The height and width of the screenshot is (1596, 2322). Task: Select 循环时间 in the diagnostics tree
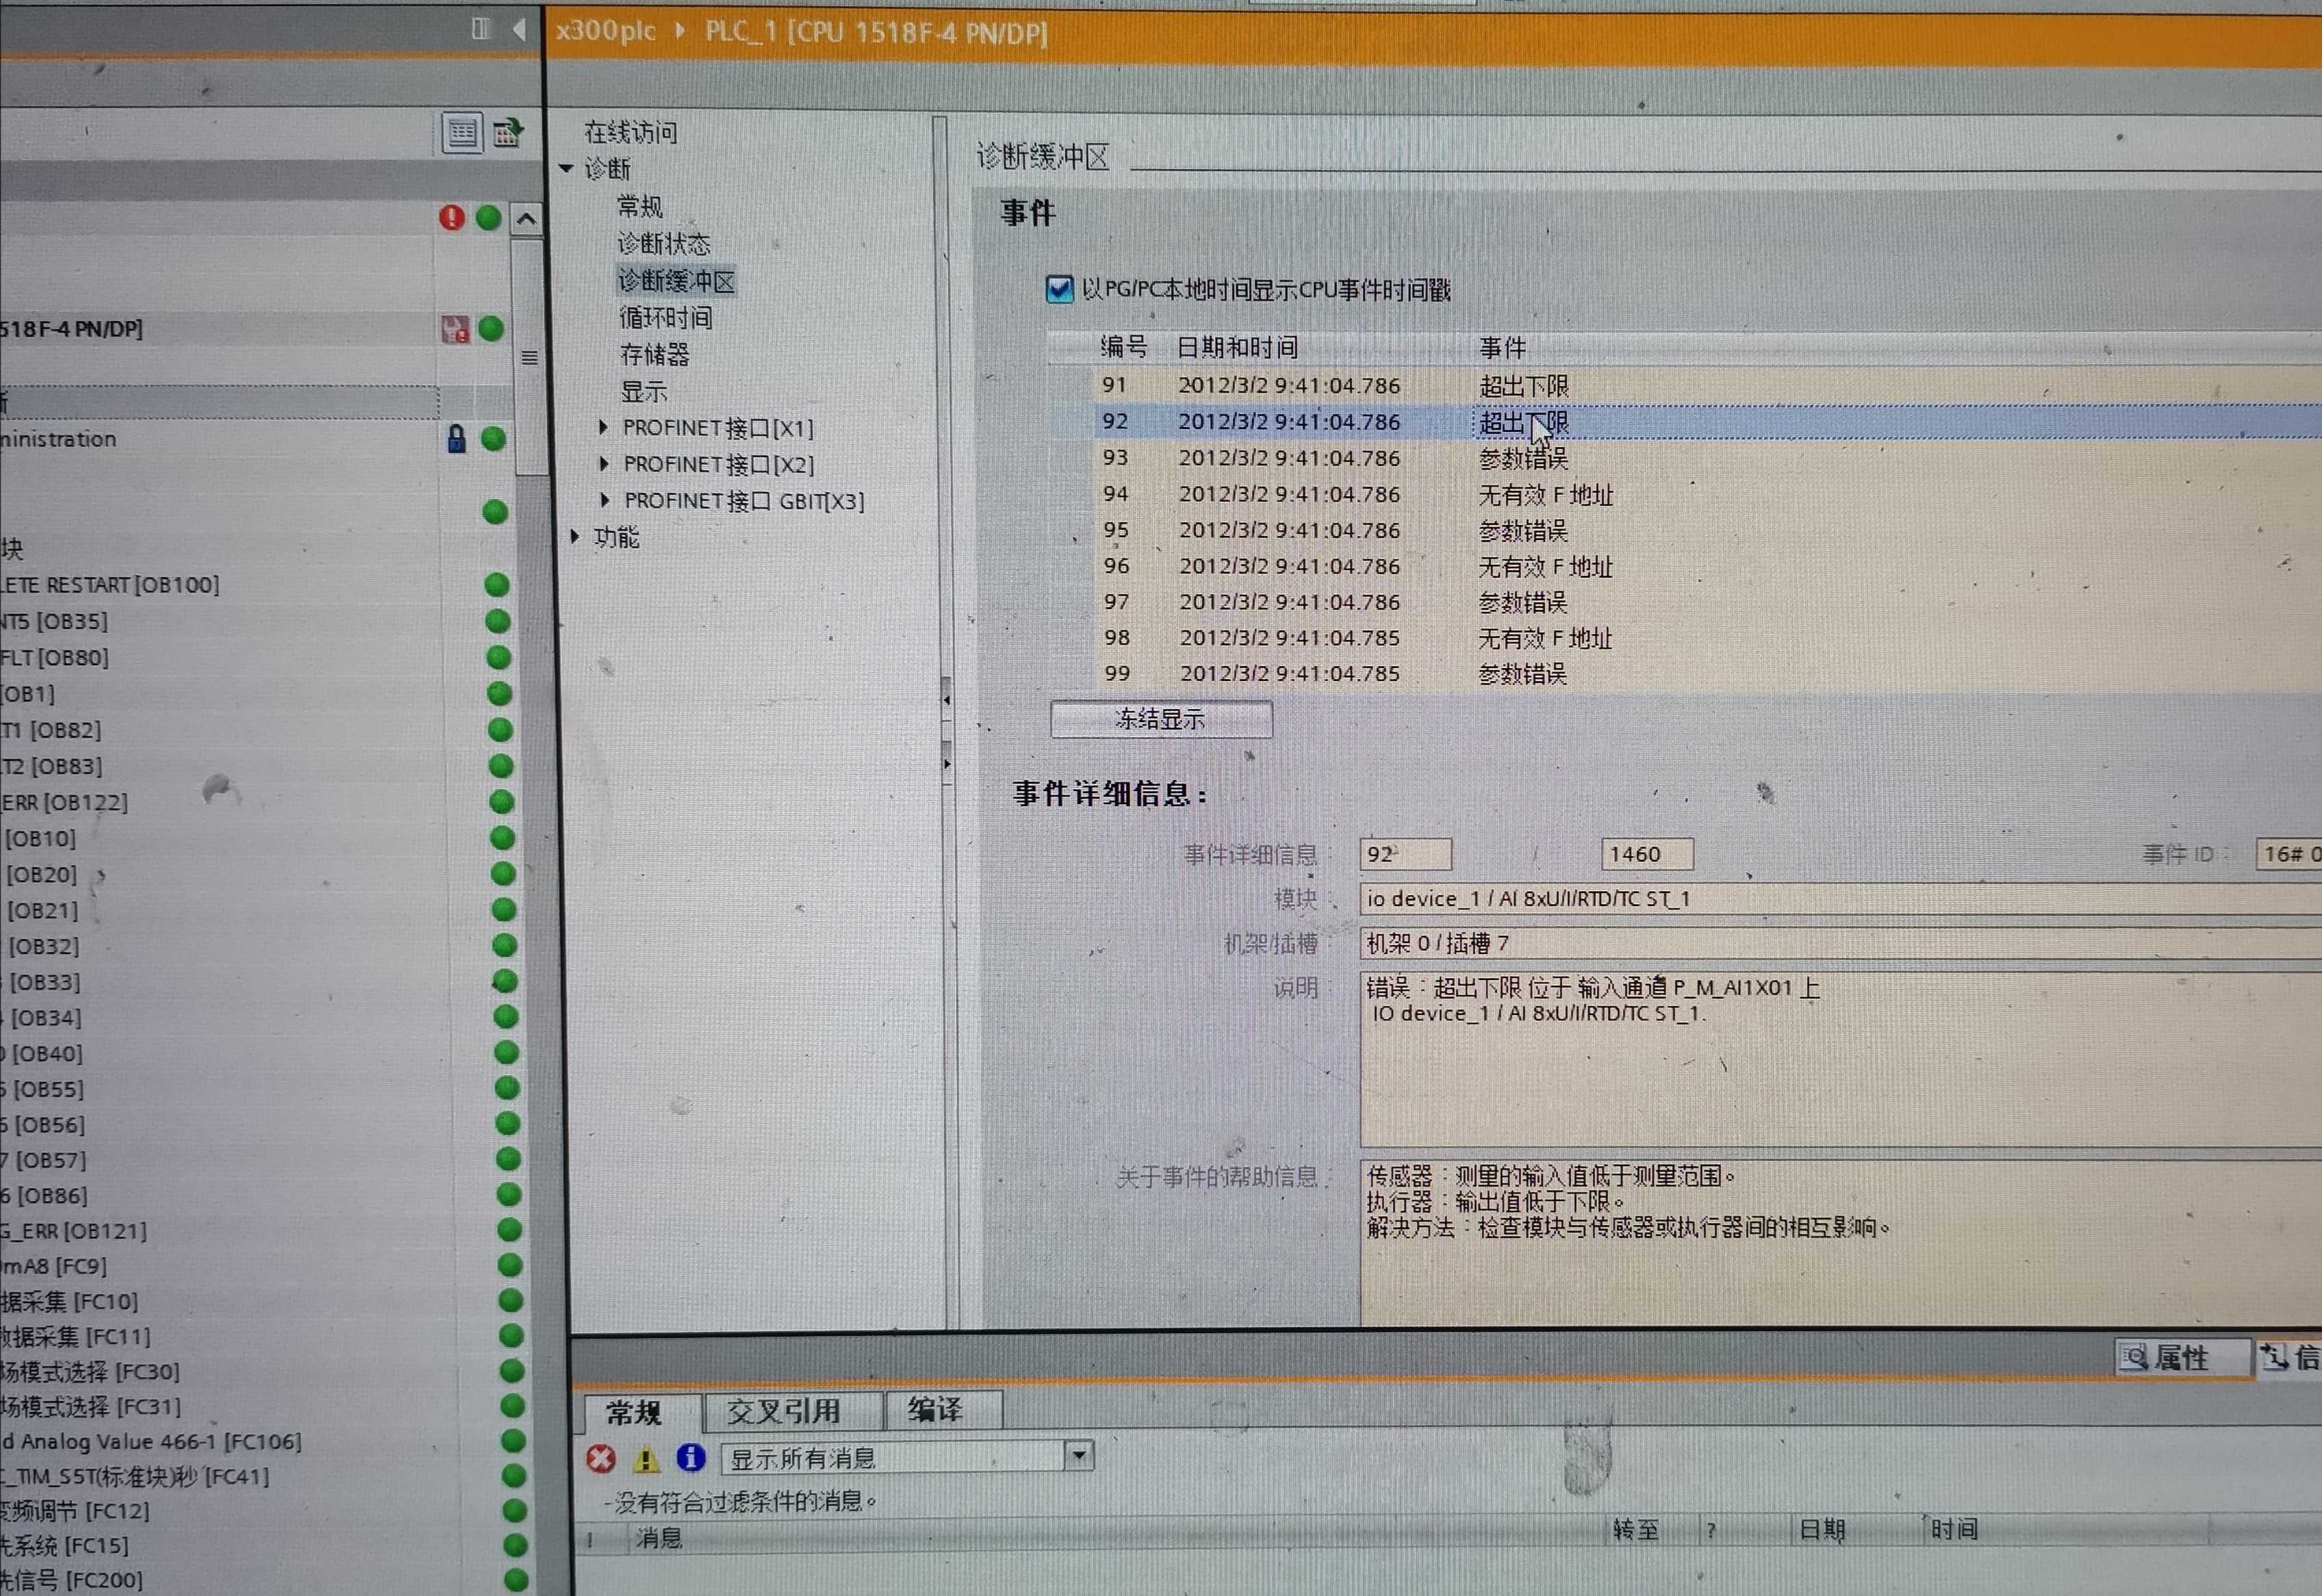coord(666,318)
